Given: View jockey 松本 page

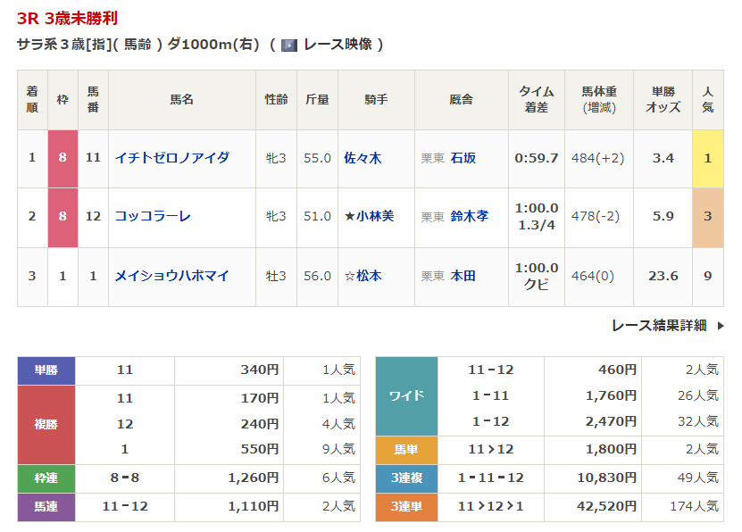Looking at the screenshot, I should 369,276.
